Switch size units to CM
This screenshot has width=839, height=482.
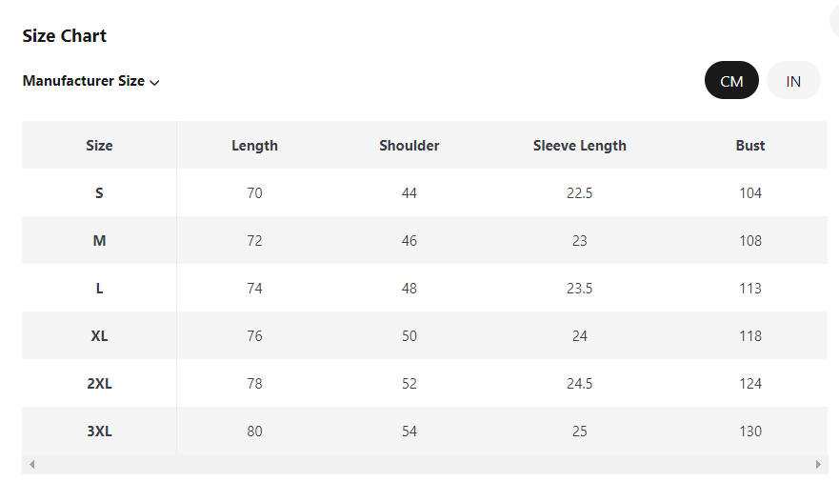click(731, 81)
